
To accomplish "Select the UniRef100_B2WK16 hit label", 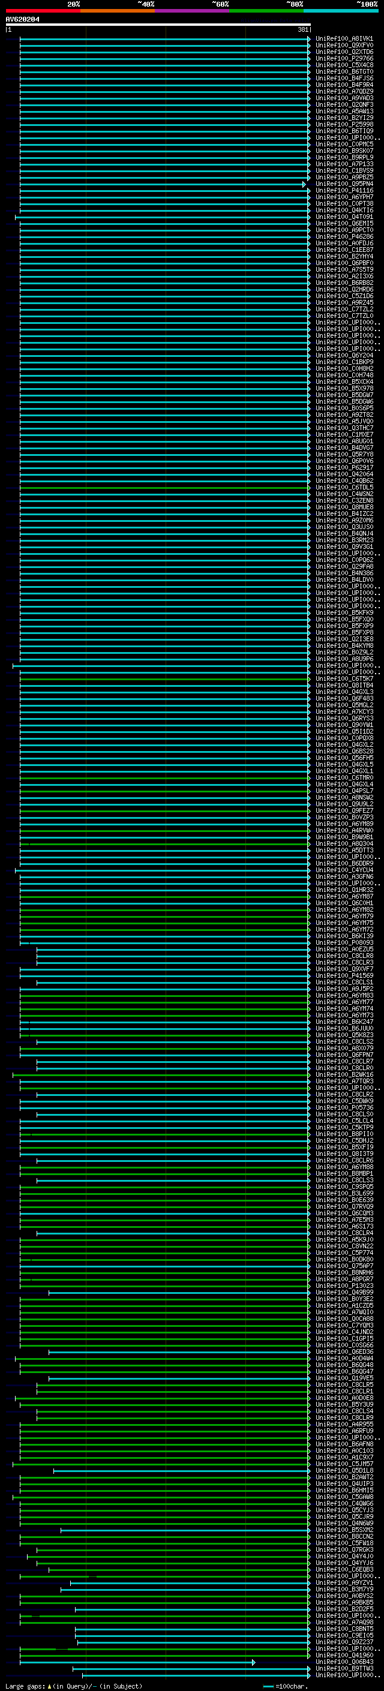I will pos(344,1074).
